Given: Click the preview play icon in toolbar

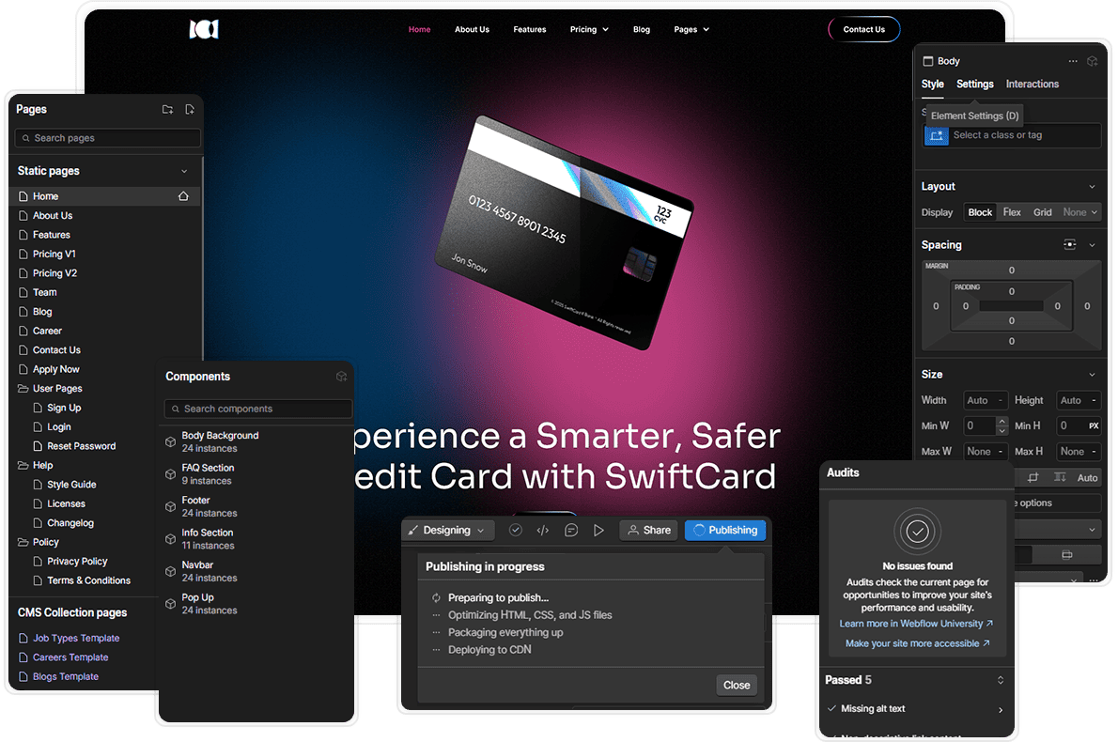Looking at the screenshot, I should (x=599, y=531).
